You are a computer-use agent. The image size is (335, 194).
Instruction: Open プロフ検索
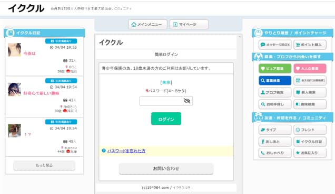point(275,92)
